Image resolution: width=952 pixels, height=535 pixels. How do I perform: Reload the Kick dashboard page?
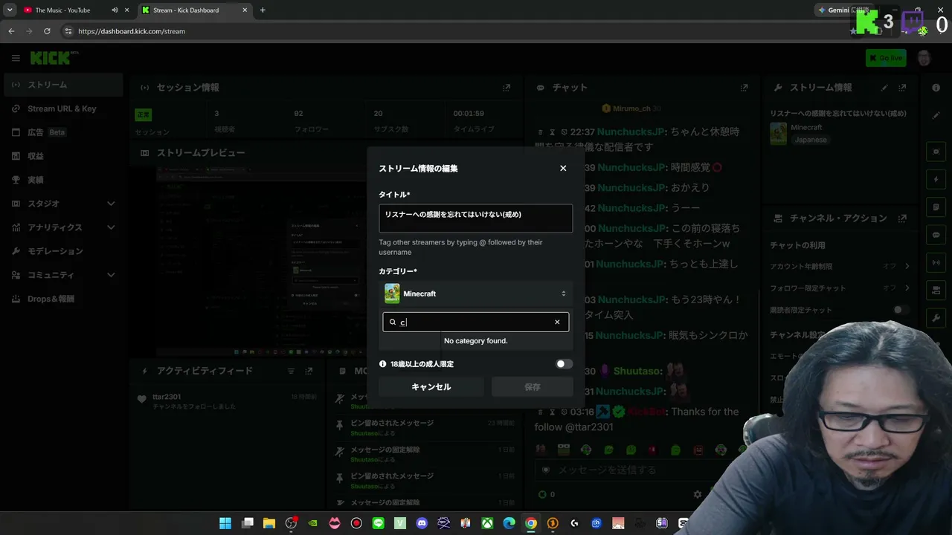[47, 31]
